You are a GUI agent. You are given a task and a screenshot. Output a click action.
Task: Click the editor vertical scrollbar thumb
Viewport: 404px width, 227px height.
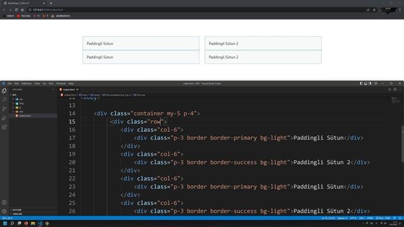[x=402, y=144]
